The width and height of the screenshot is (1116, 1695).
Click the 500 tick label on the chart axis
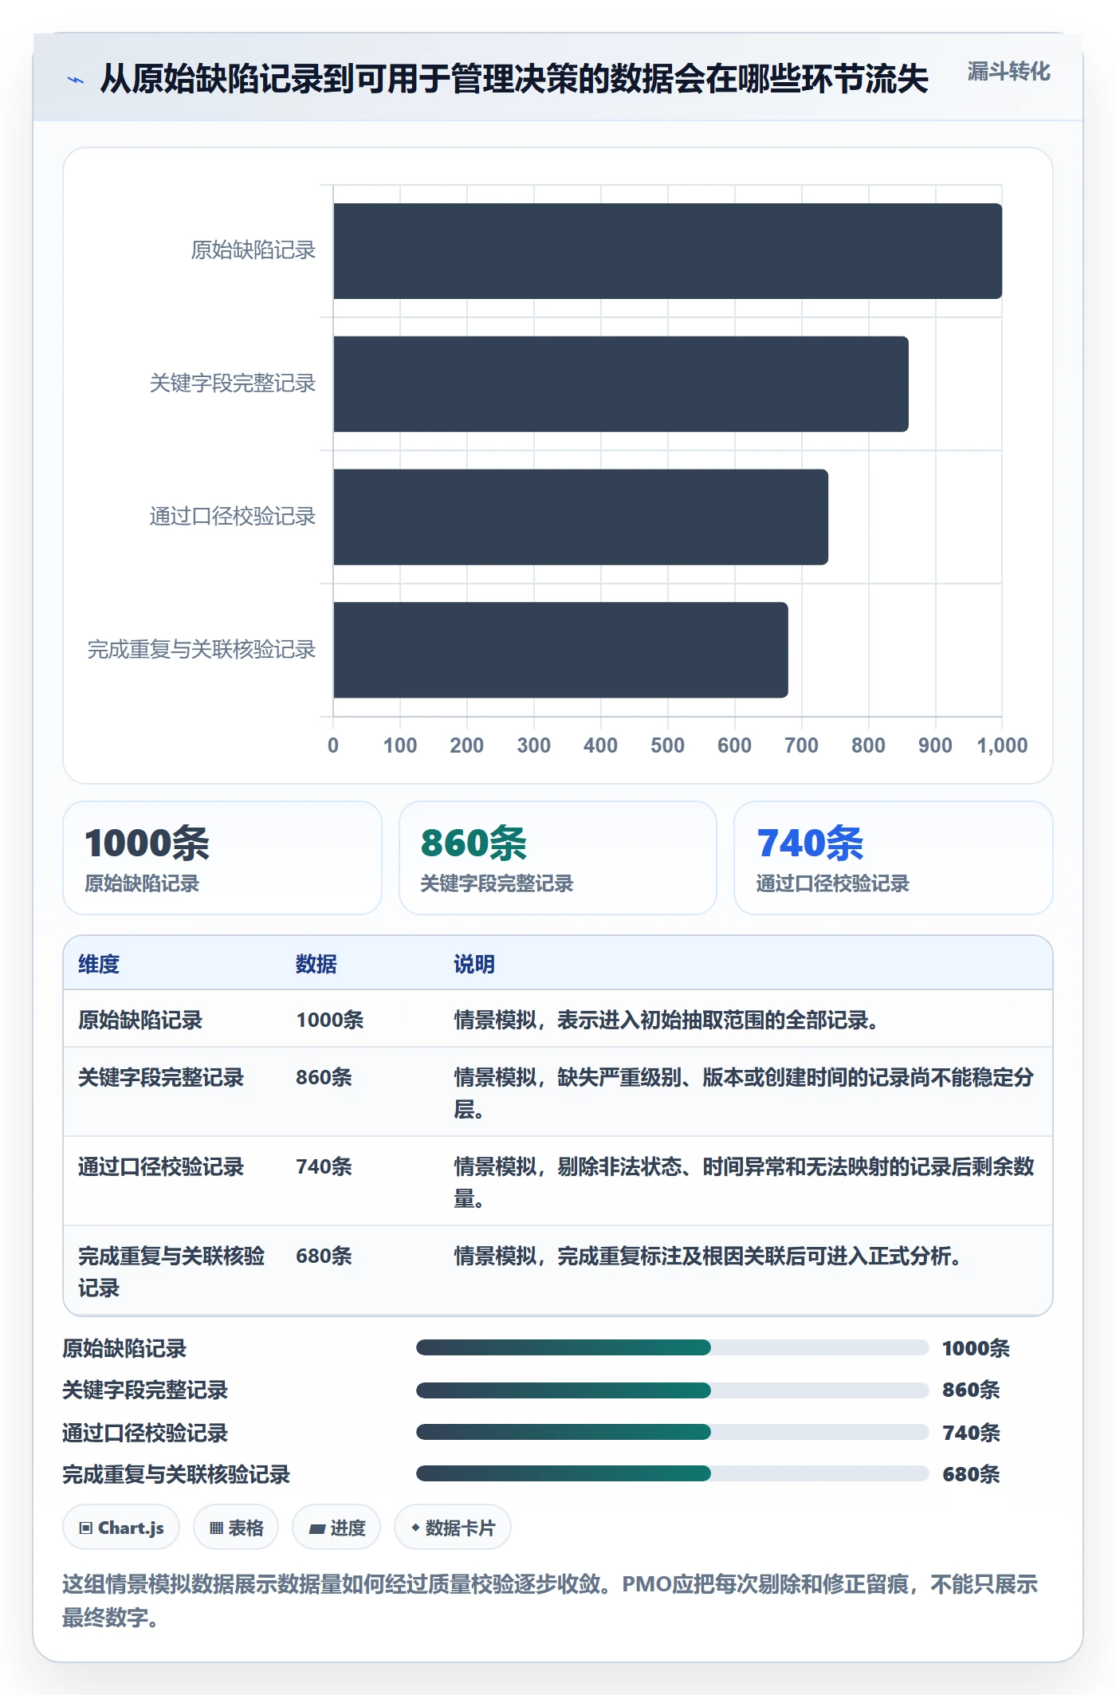pyautogui.click(x=667, y=745)
